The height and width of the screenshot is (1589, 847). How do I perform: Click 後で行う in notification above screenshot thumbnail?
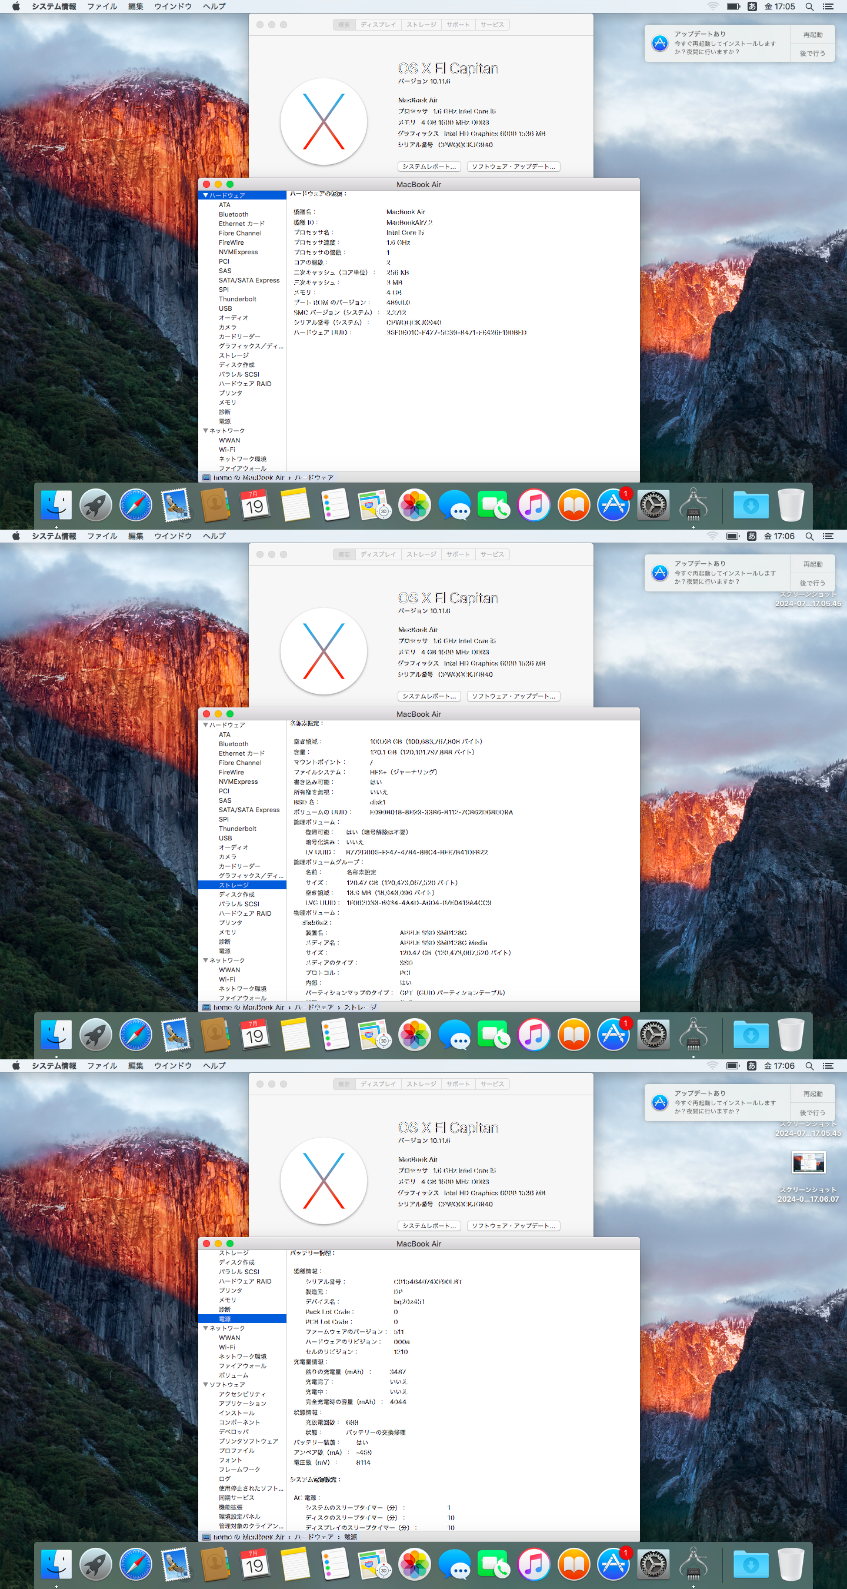coord(812,1112)
